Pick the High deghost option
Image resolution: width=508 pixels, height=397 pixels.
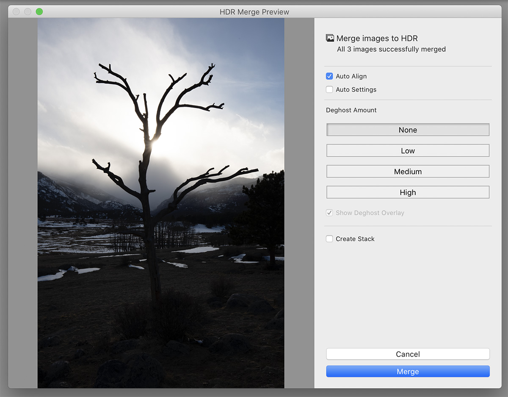click(x=408, y=192)
